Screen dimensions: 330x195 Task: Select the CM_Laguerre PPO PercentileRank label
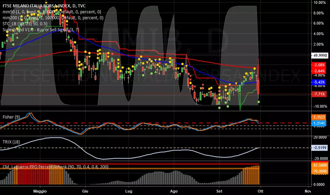point(56,167)
